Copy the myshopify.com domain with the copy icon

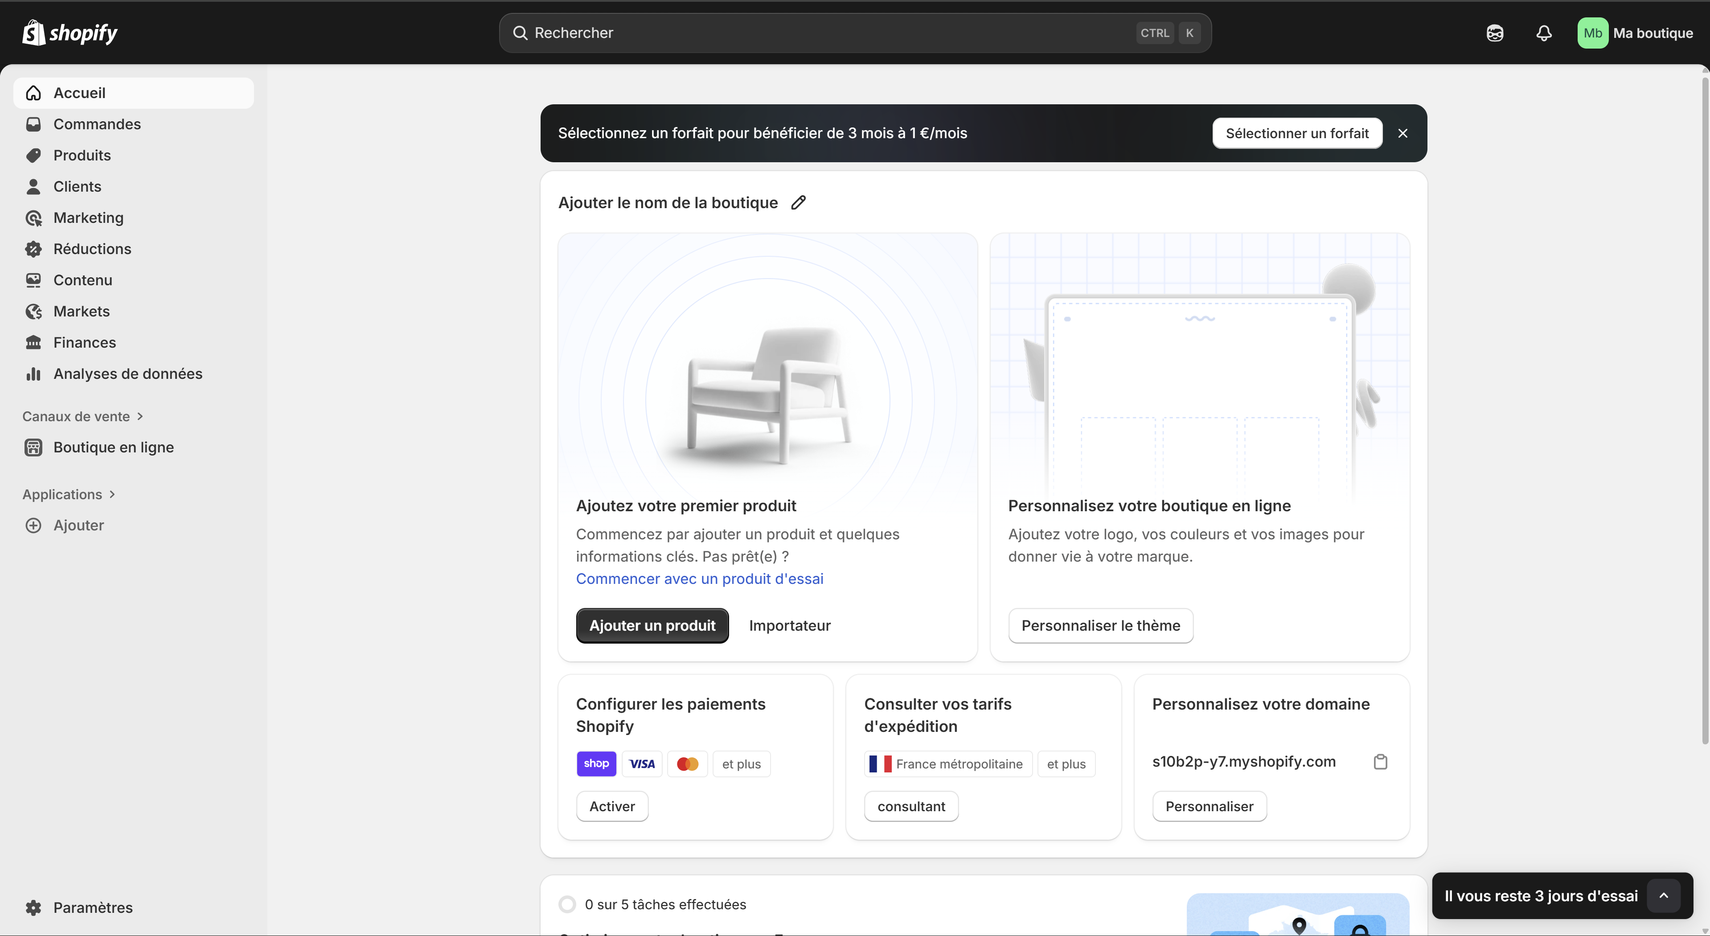pyautogui.click(x=1380, y=761)
